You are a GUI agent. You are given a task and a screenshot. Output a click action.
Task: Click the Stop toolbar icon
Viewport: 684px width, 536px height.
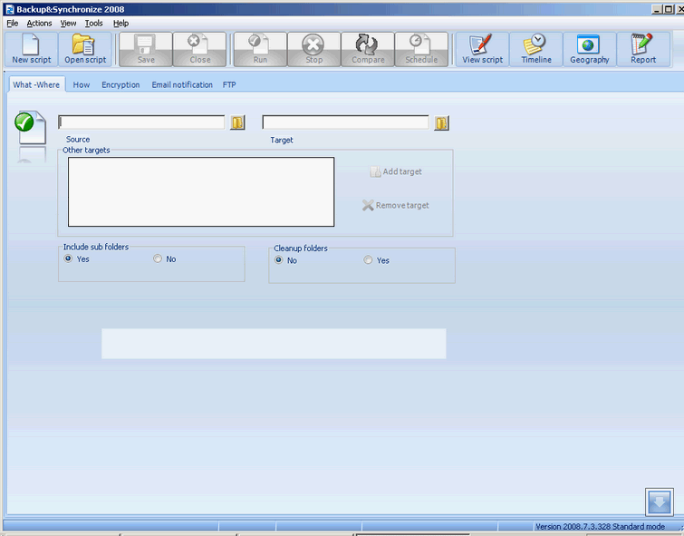(x=313, y=49)
